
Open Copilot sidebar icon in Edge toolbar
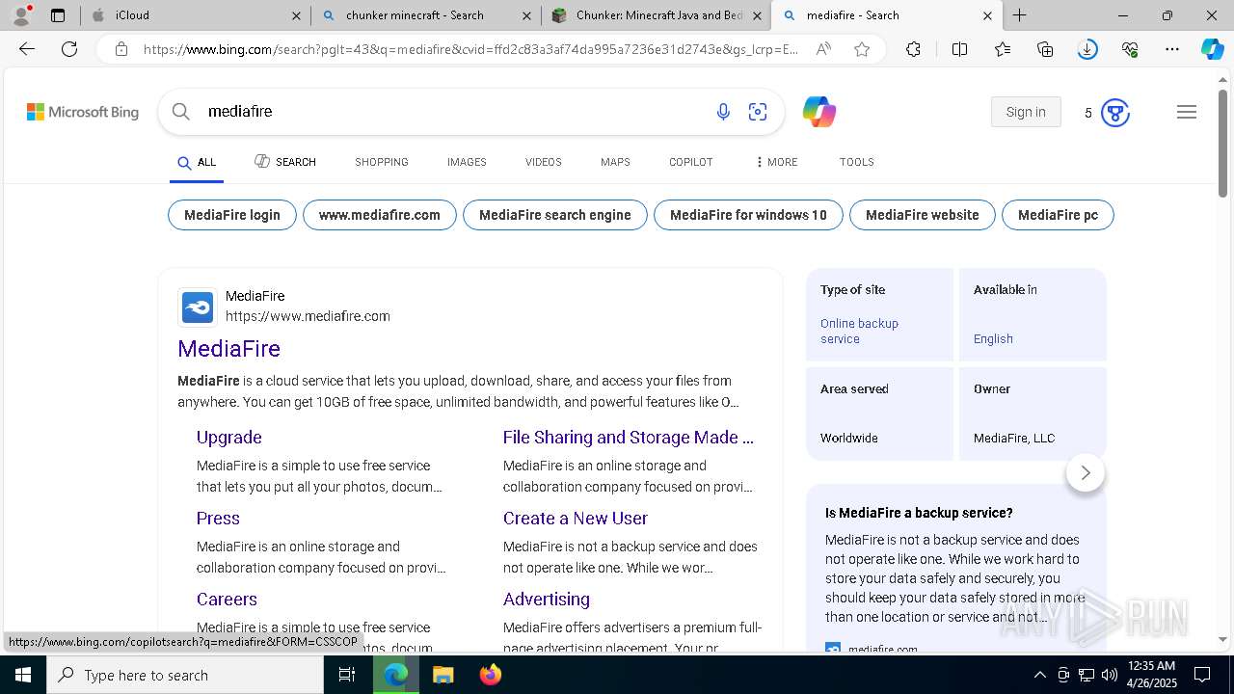[1212, 49]
